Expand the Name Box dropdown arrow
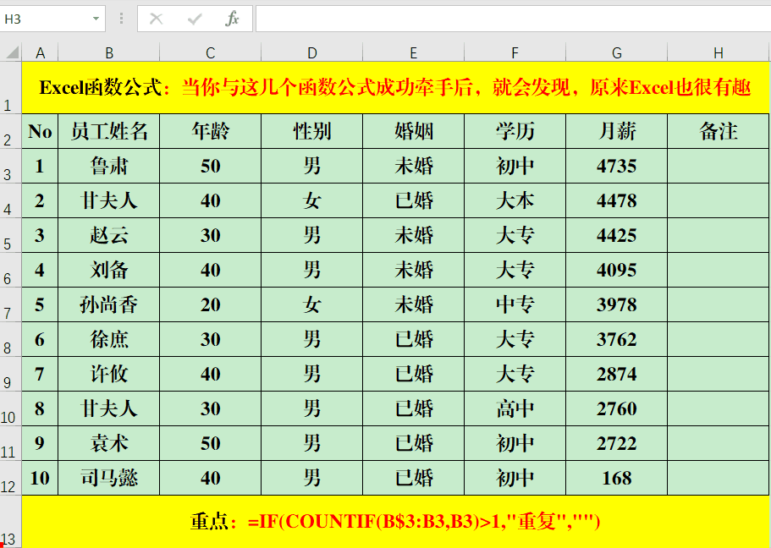Image resolution: width=771 pixels, height=548 pixels. [96, 19]
